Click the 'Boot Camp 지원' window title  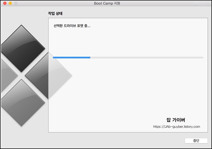coord(107,3)
